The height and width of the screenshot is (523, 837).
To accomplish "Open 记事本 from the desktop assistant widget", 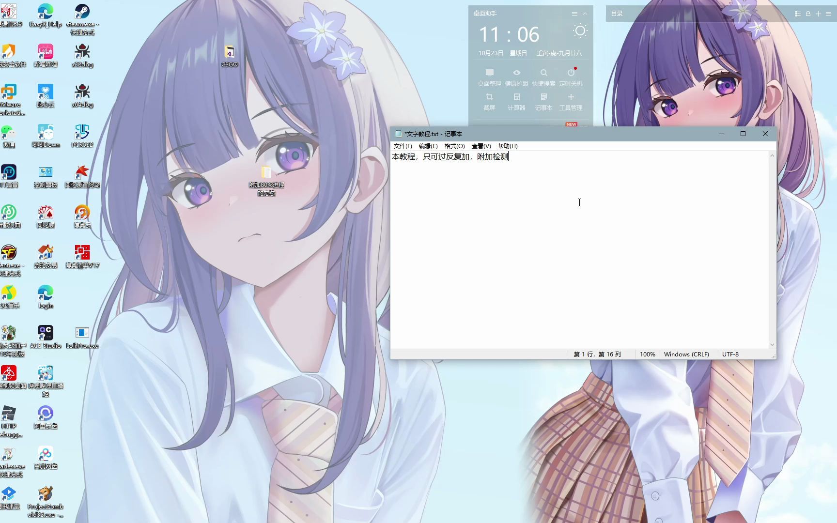I will 543,102.
